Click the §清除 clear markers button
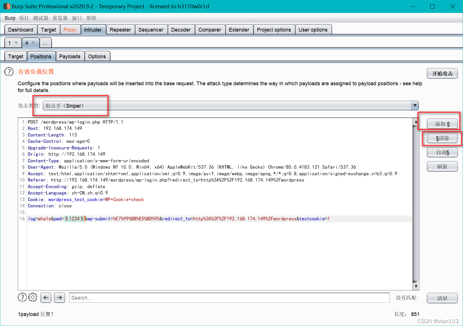Image resolution: width=463 pixels, height=326 pixels. [442, 138]
